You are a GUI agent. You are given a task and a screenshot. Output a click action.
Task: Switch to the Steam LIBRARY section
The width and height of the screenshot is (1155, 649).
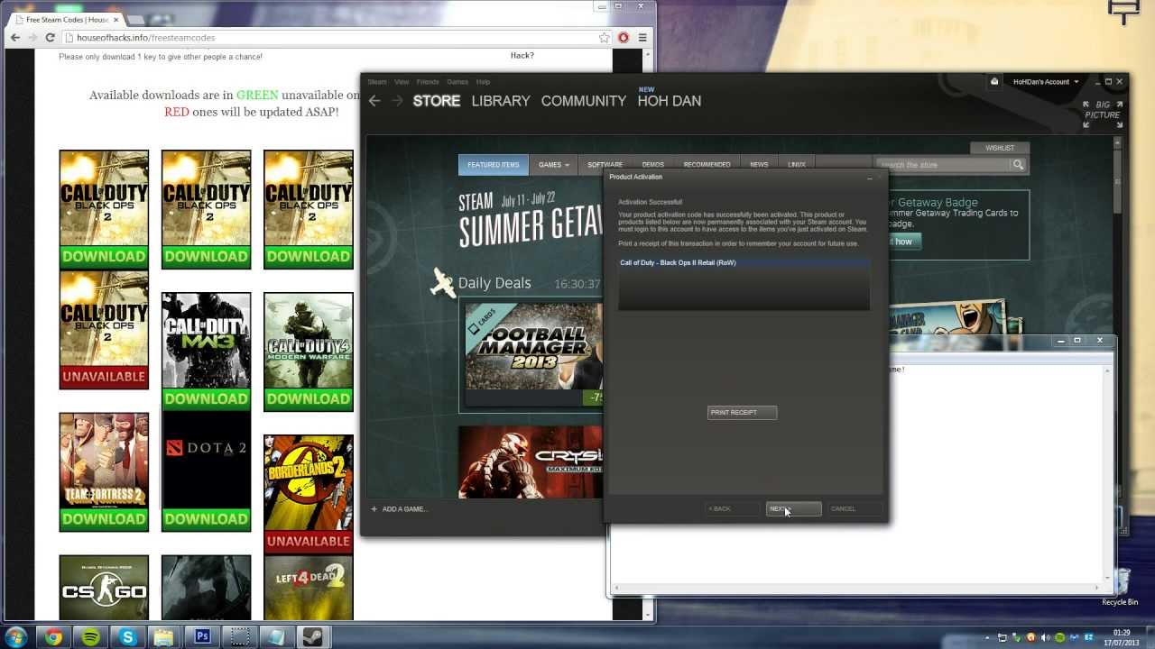point(501,101)
